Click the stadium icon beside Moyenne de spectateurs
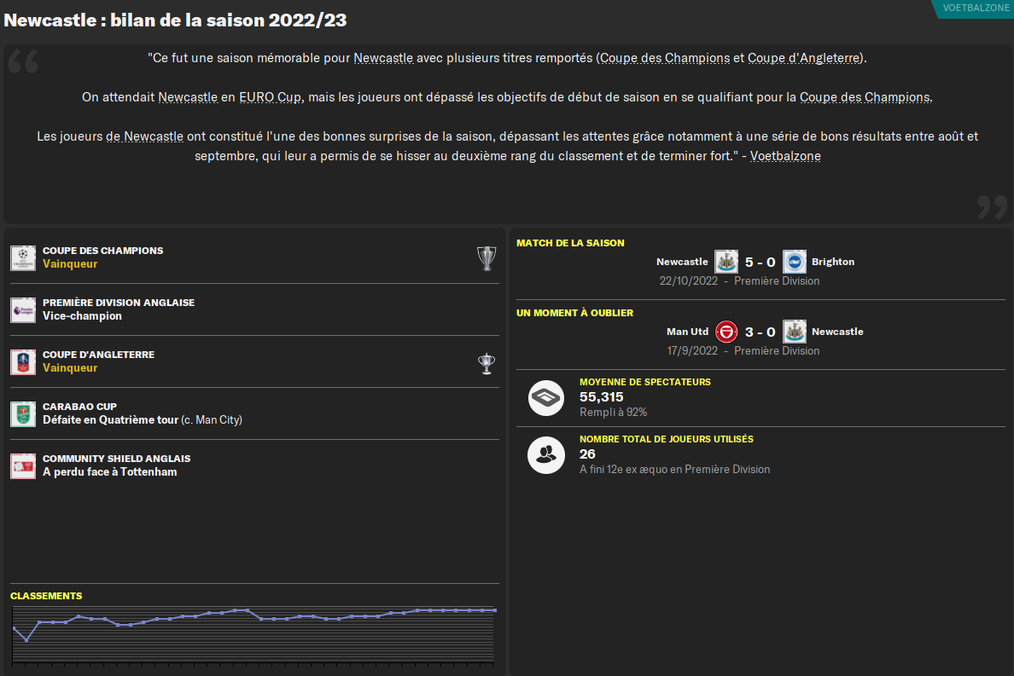The height and width of the screenshot is (676, 1014). 545,398
